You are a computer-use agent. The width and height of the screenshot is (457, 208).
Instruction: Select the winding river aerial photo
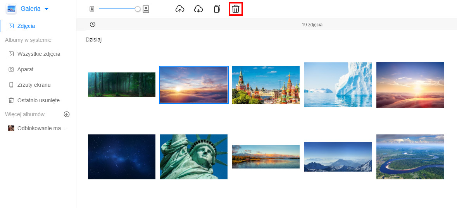coord(410,157)
